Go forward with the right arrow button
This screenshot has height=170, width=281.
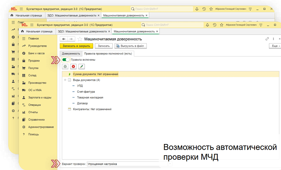click(x=71, y=39)
